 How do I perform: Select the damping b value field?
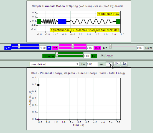(x=140, y=48)
